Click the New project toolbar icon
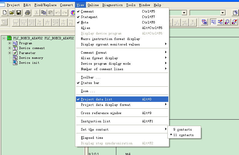 [x=5, y=13]
